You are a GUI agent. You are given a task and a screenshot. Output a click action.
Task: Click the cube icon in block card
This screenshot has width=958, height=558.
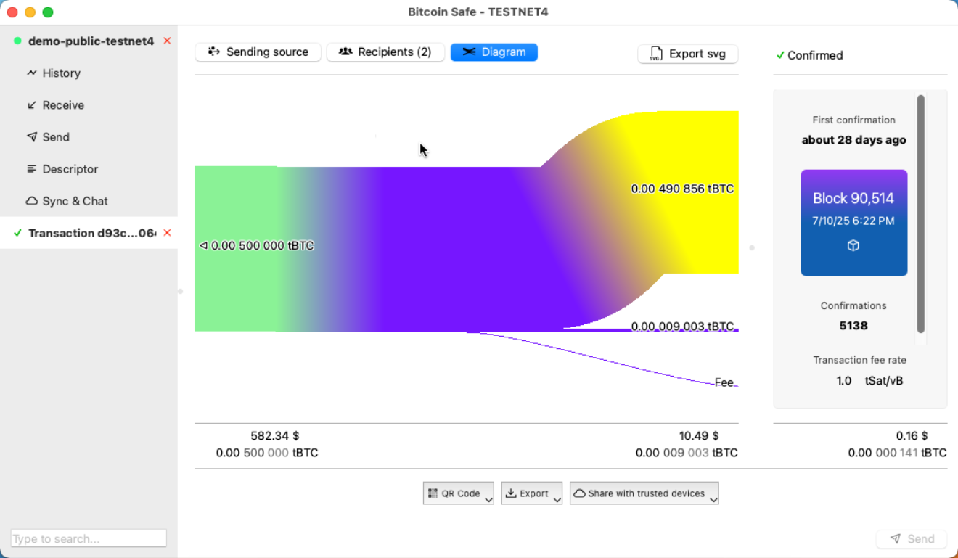853,245
